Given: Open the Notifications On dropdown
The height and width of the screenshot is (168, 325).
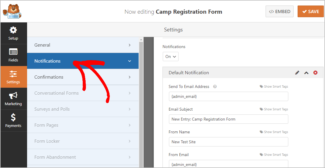Looking at the screenshot, I should 170,56.
